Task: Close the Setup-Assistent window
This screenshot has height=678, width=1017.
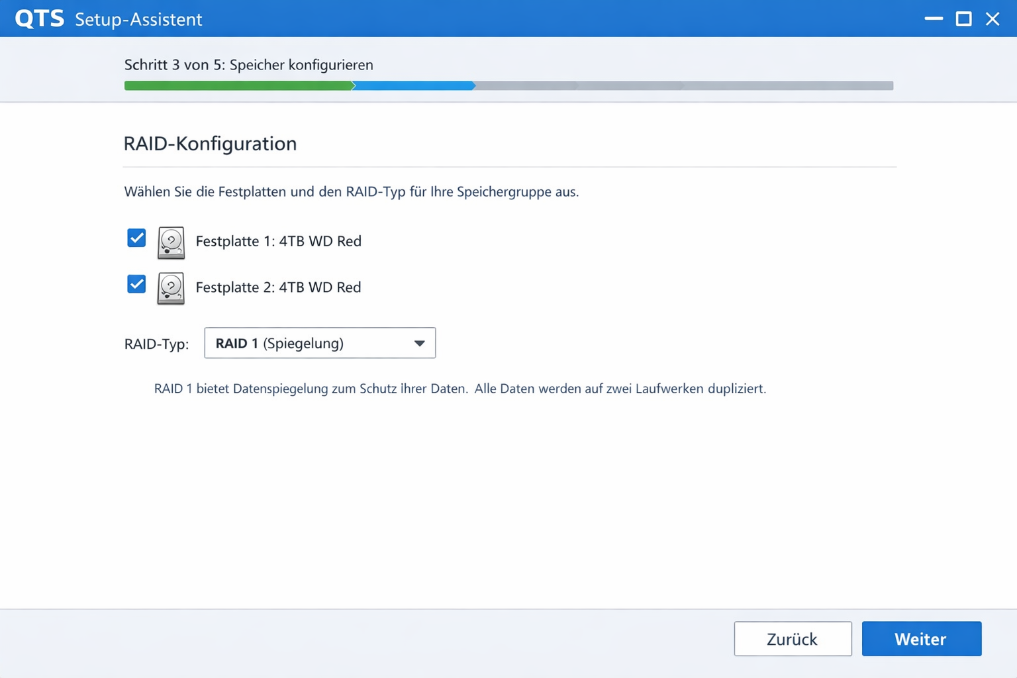Action: coord(993,19)
